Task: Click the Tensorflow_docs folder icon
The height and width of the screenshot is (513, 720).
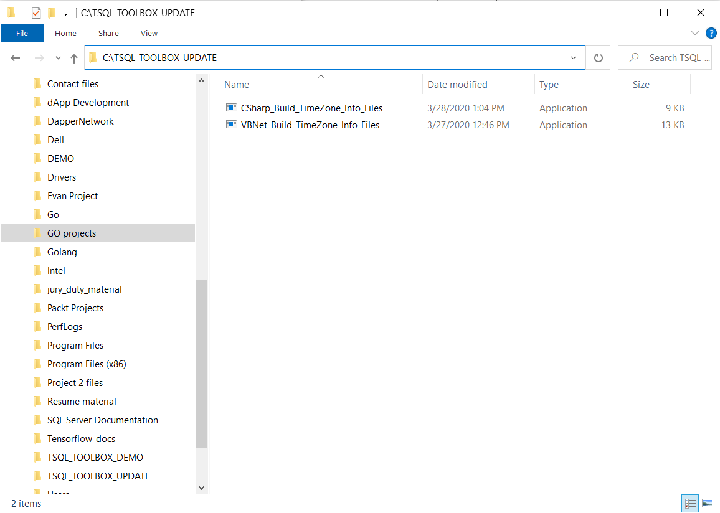Action: click(x=37, y=439)
